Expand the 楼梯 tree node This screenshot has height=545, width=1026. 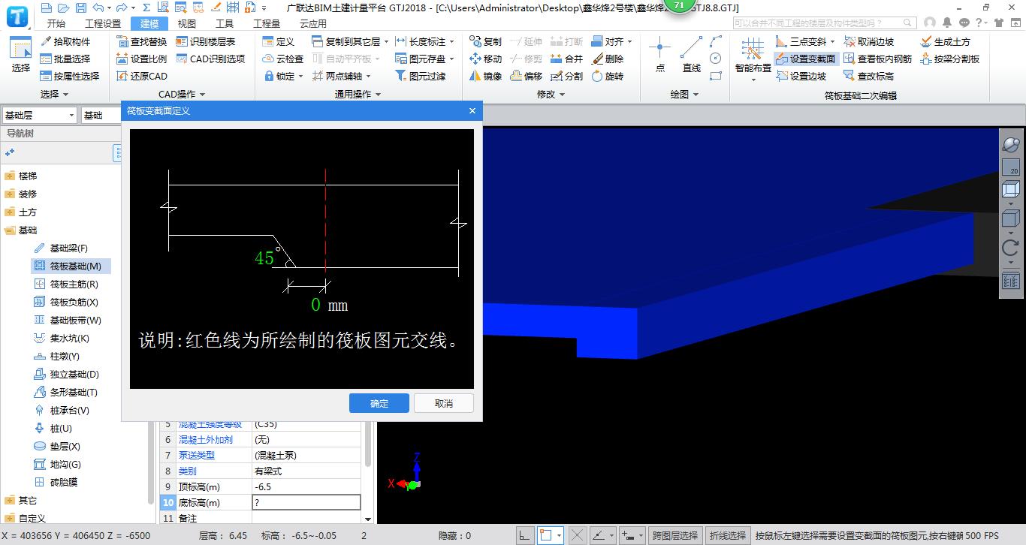(x=10, y=176)
